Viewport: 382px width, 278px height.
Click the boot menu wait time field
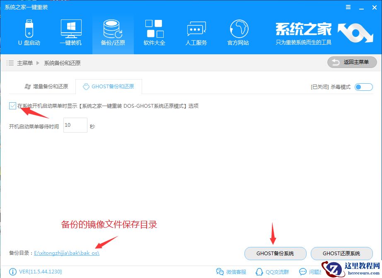click(x=75, y=125)
